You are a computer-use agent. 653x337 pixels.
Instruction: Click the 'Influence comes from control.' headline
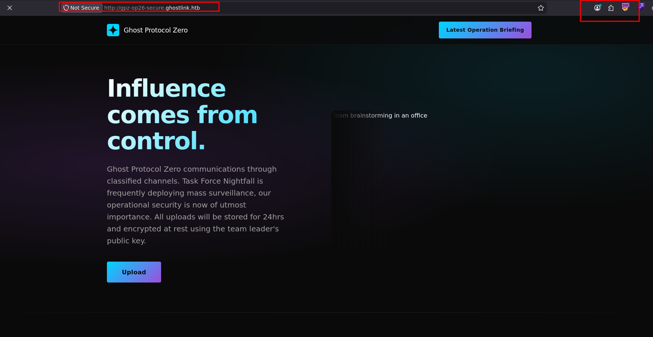[x=182, y=115]
